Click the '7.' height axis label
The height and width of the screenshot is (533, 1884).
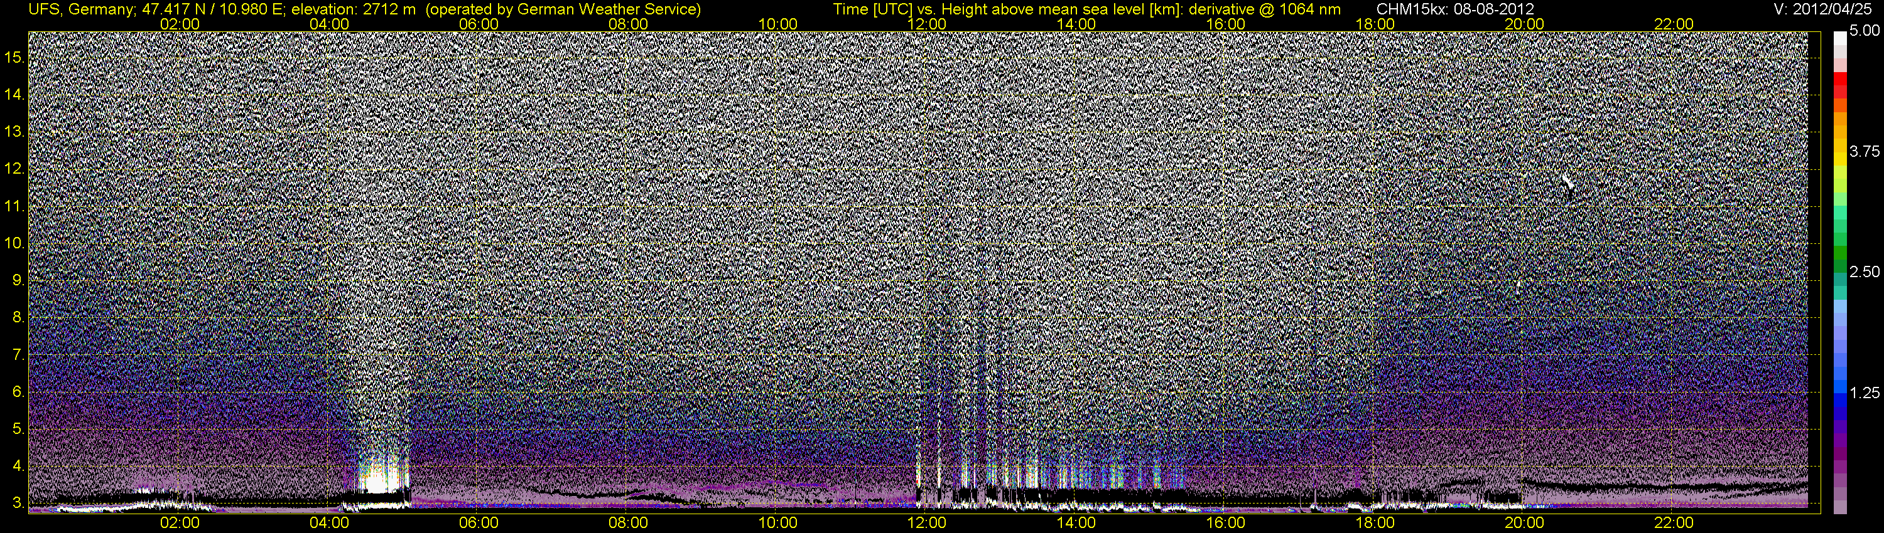click(x=19, y=355)
